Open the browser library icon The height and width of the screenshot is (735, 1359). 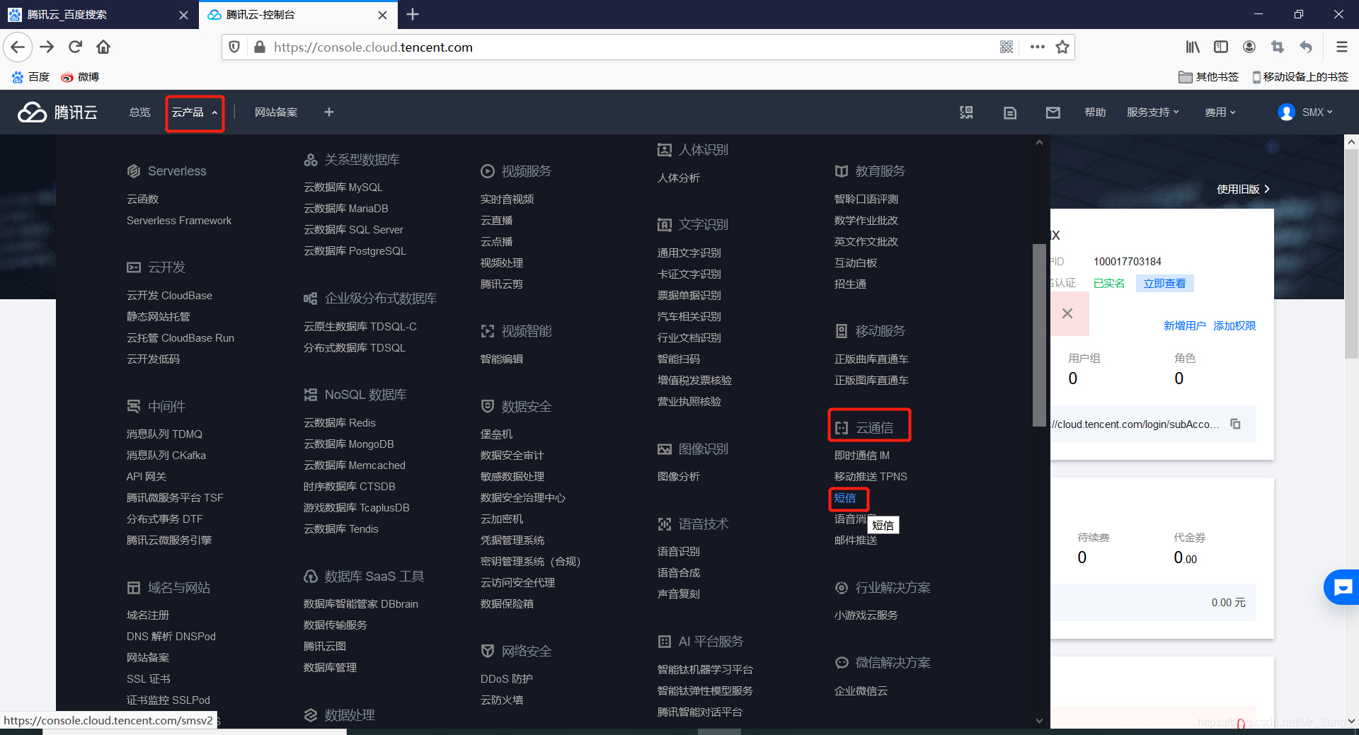1193,47
